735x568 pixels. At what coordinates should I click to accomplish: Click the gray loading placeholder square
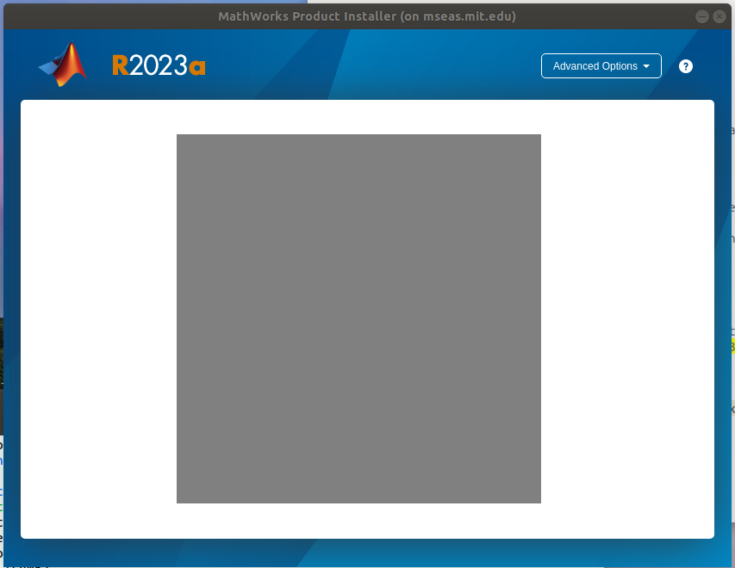(358, 318)
